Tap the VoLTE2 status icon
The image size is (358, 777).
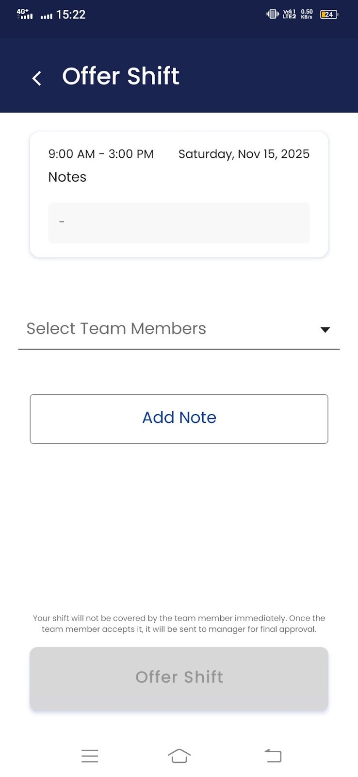coord(289,15)
